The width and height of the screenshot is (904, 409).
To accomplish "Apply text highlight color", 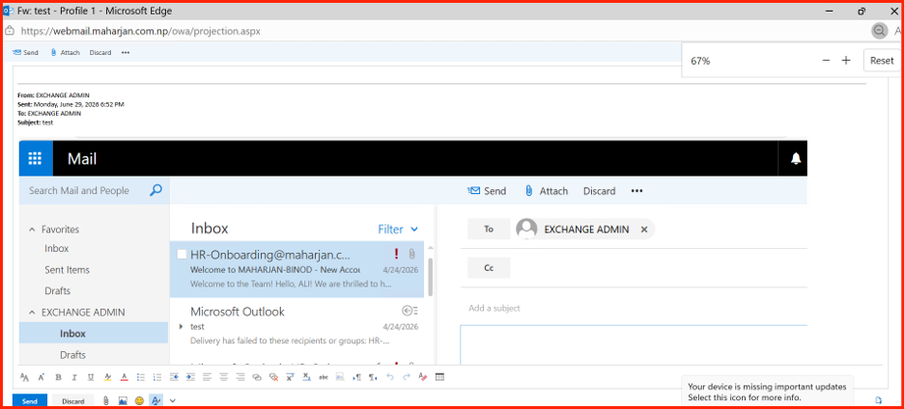I will click(x=107, y=377).
